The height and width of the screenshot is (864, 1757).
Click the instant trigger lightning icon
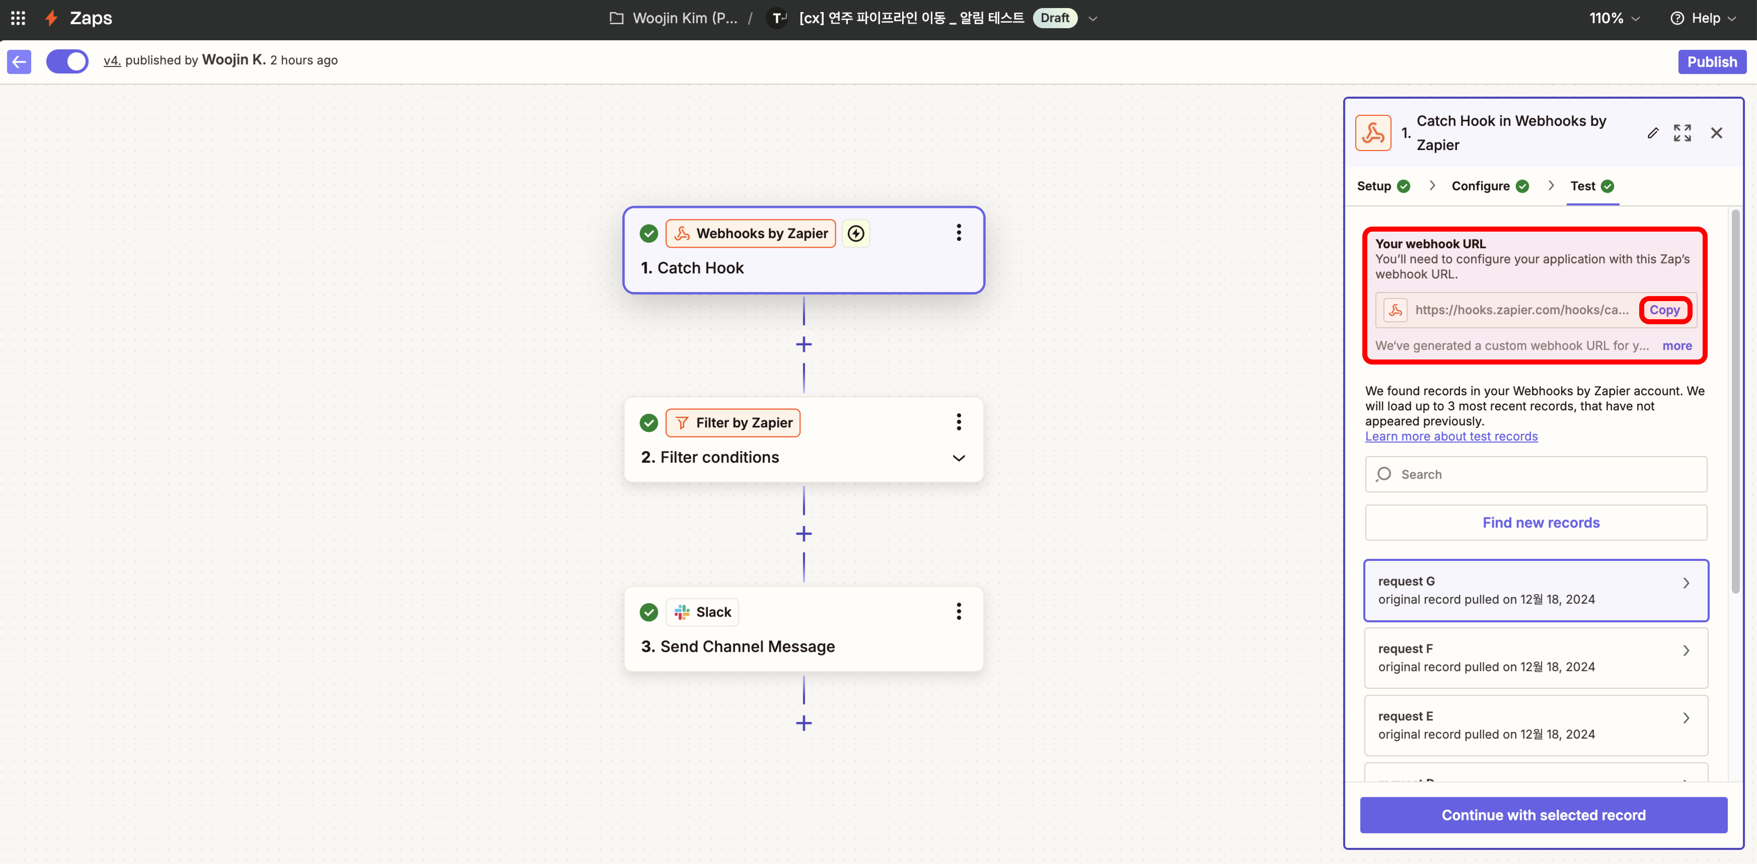click(x=855, y=233)
